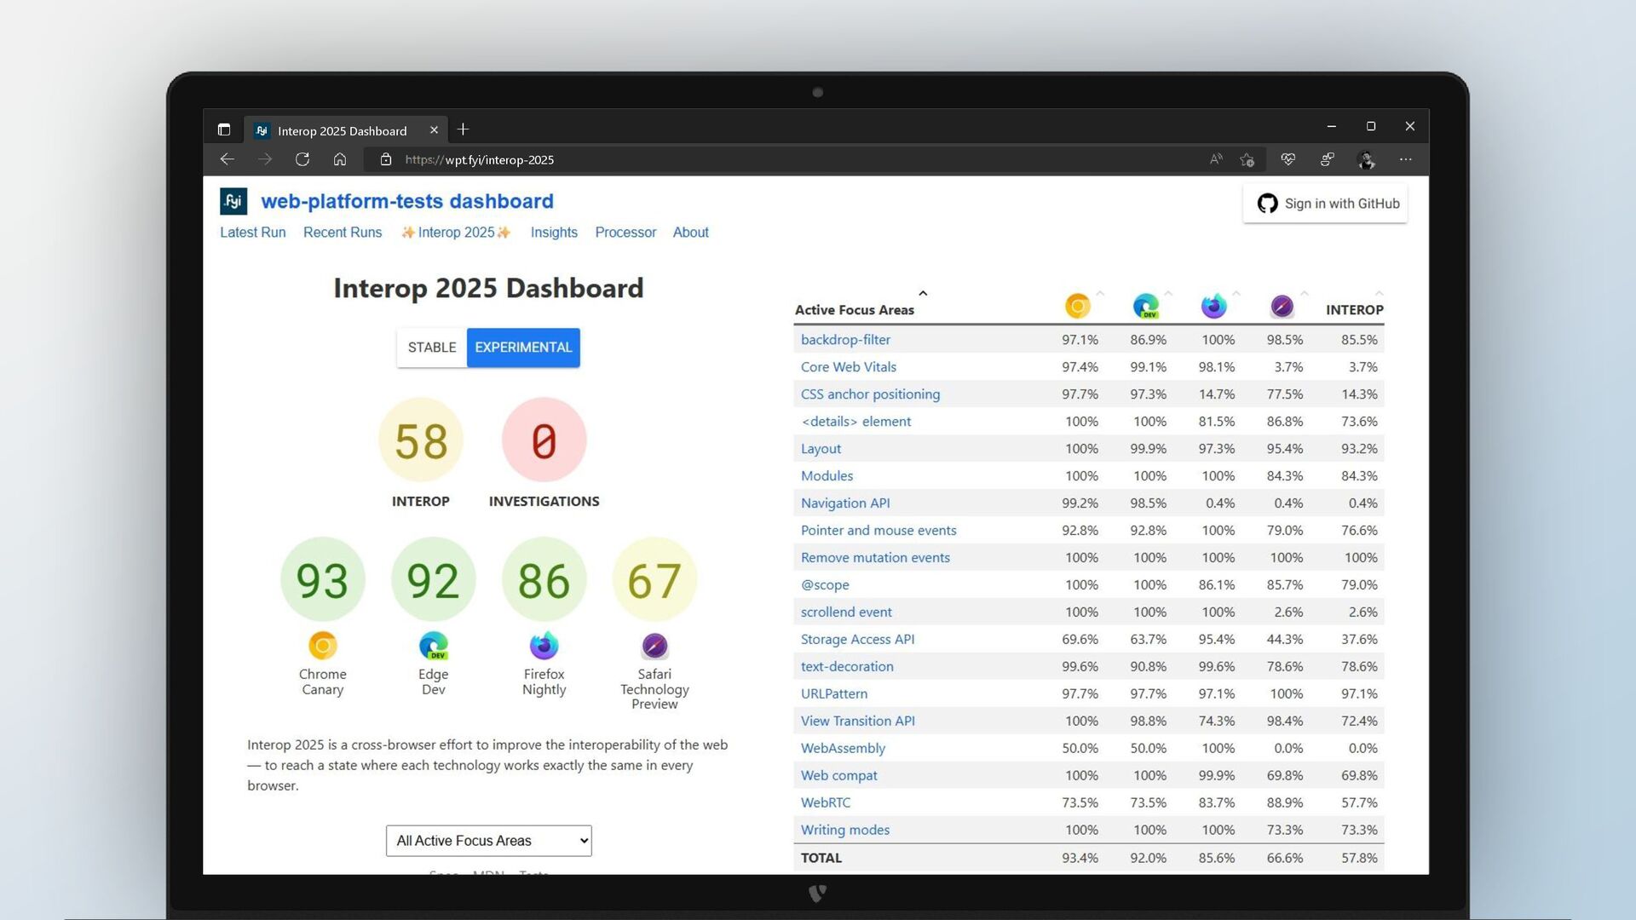Image resolution: width=1636 pixels, height=920 pixels.
Task: Open About nav link
Action: (x=690, y=233)
